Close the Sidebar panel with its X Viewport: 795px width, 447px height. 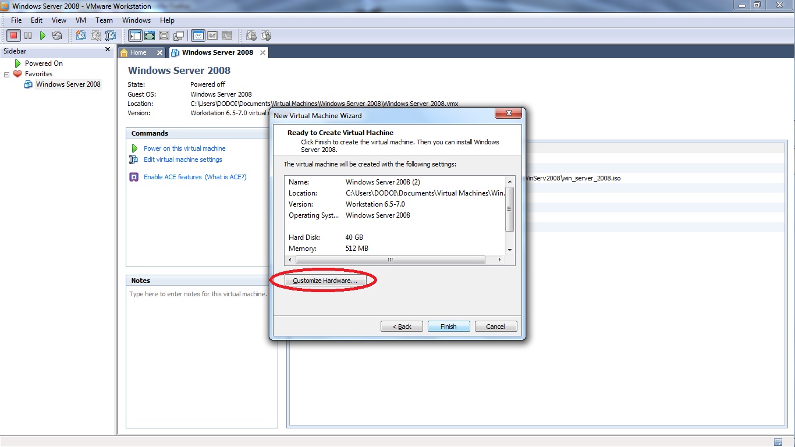[x=108, y=50]
